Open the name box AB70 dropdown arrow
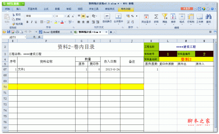This screenshot has width=219, height=134. pos(25,37)
